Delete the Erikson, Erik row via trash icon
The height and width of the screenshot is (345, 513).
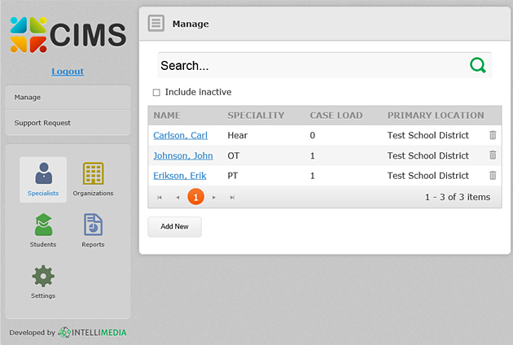click(x=493, y=175)
